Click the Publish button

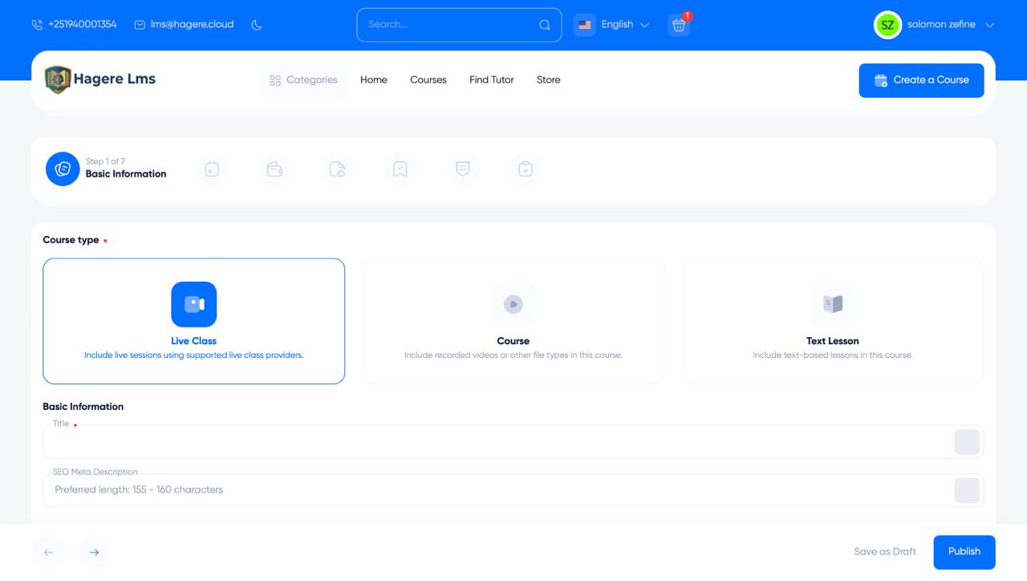(x=964, y=552)
